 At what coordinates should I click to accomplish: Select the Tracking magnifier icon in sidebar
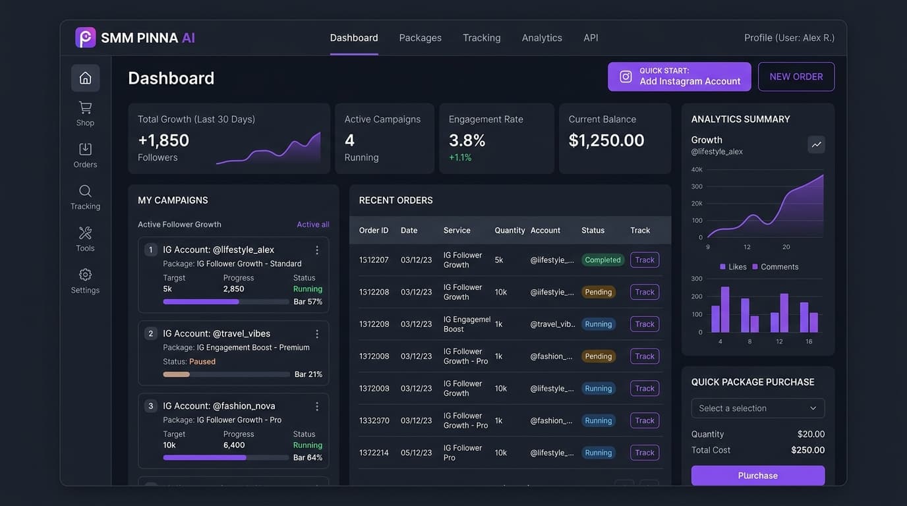85,191
